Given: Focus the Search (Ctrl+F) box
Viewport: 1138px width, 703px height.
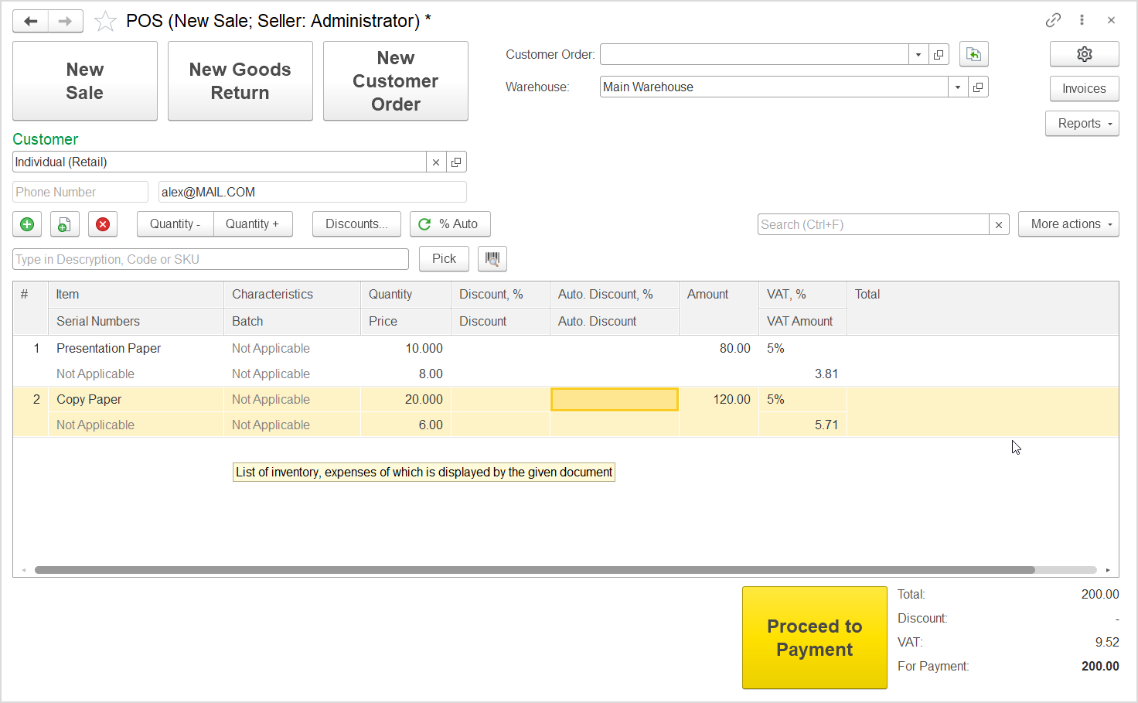Looking at the screenshot, I should (874, 225).
